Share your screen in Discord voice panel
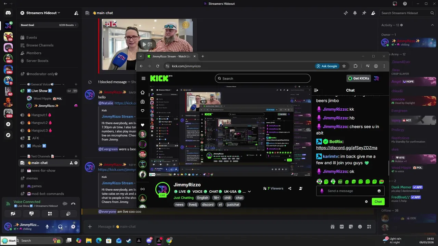 click(x=31, y=214)
